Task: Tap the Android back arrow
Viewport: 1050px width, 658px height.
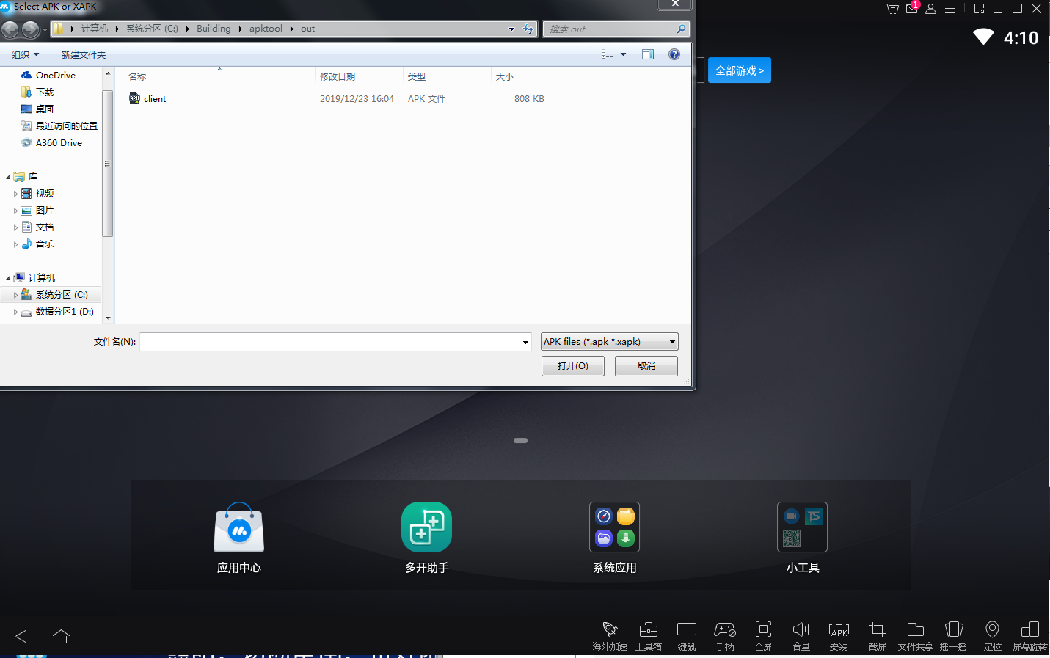Action: [x=21, y=636]
